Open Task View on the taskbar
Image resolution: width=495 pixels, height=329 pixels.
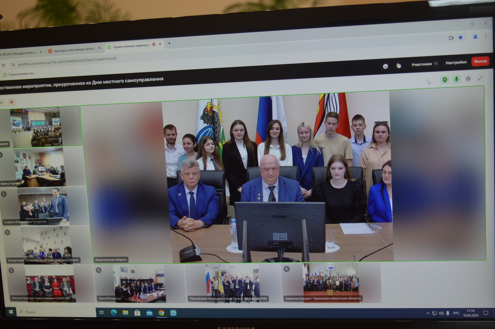pos(102,312)
